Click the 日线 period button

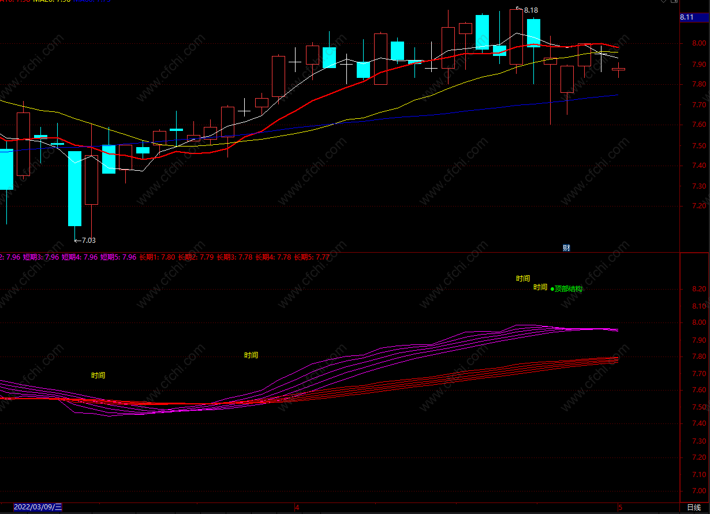point(694,508)
